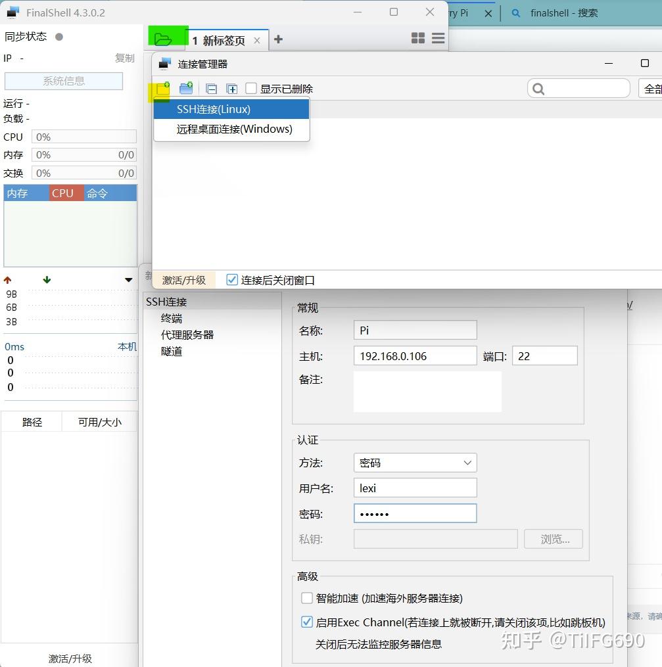Screen dimensions: 662x667
Task: Open the hamburger menu next to grid view
Action: (x=438, y=38)
